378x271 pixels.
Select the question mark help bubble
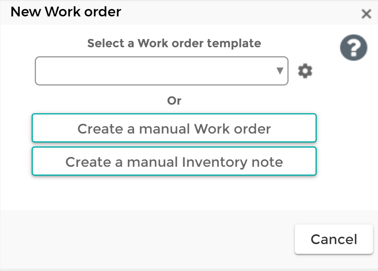[x=353, y=47]
